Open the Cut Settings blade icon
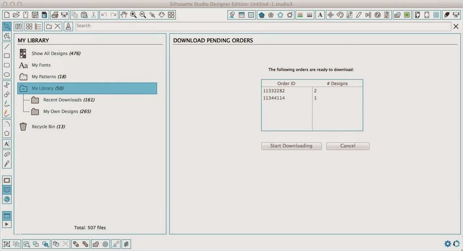Viewport: 463px width, 251px height. (447, 15)
